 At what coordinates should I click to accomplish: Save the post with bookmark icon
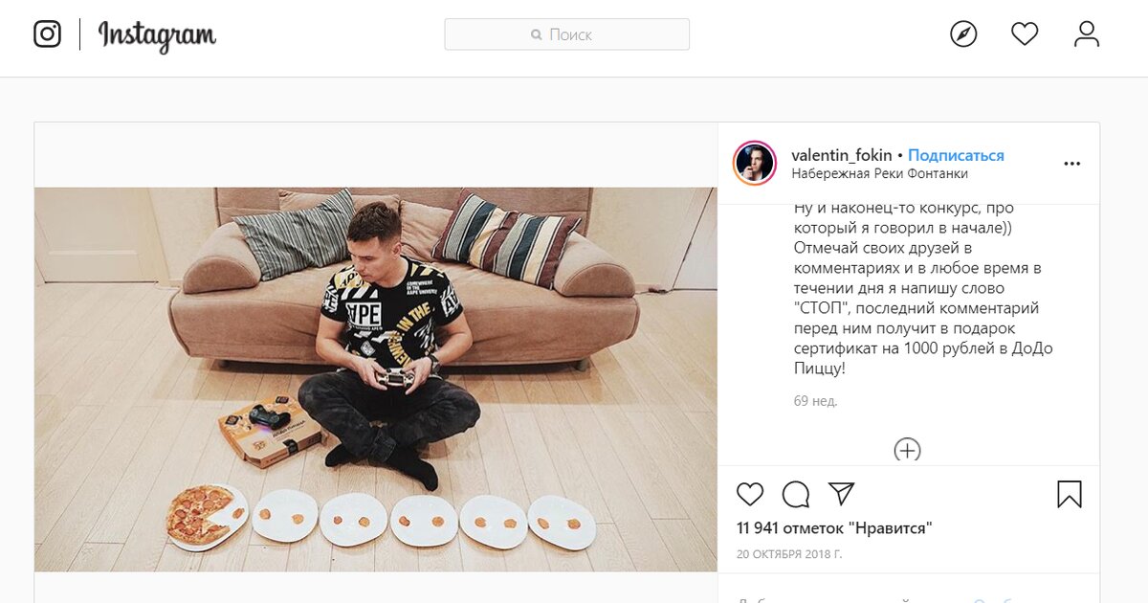(1070, 494)
